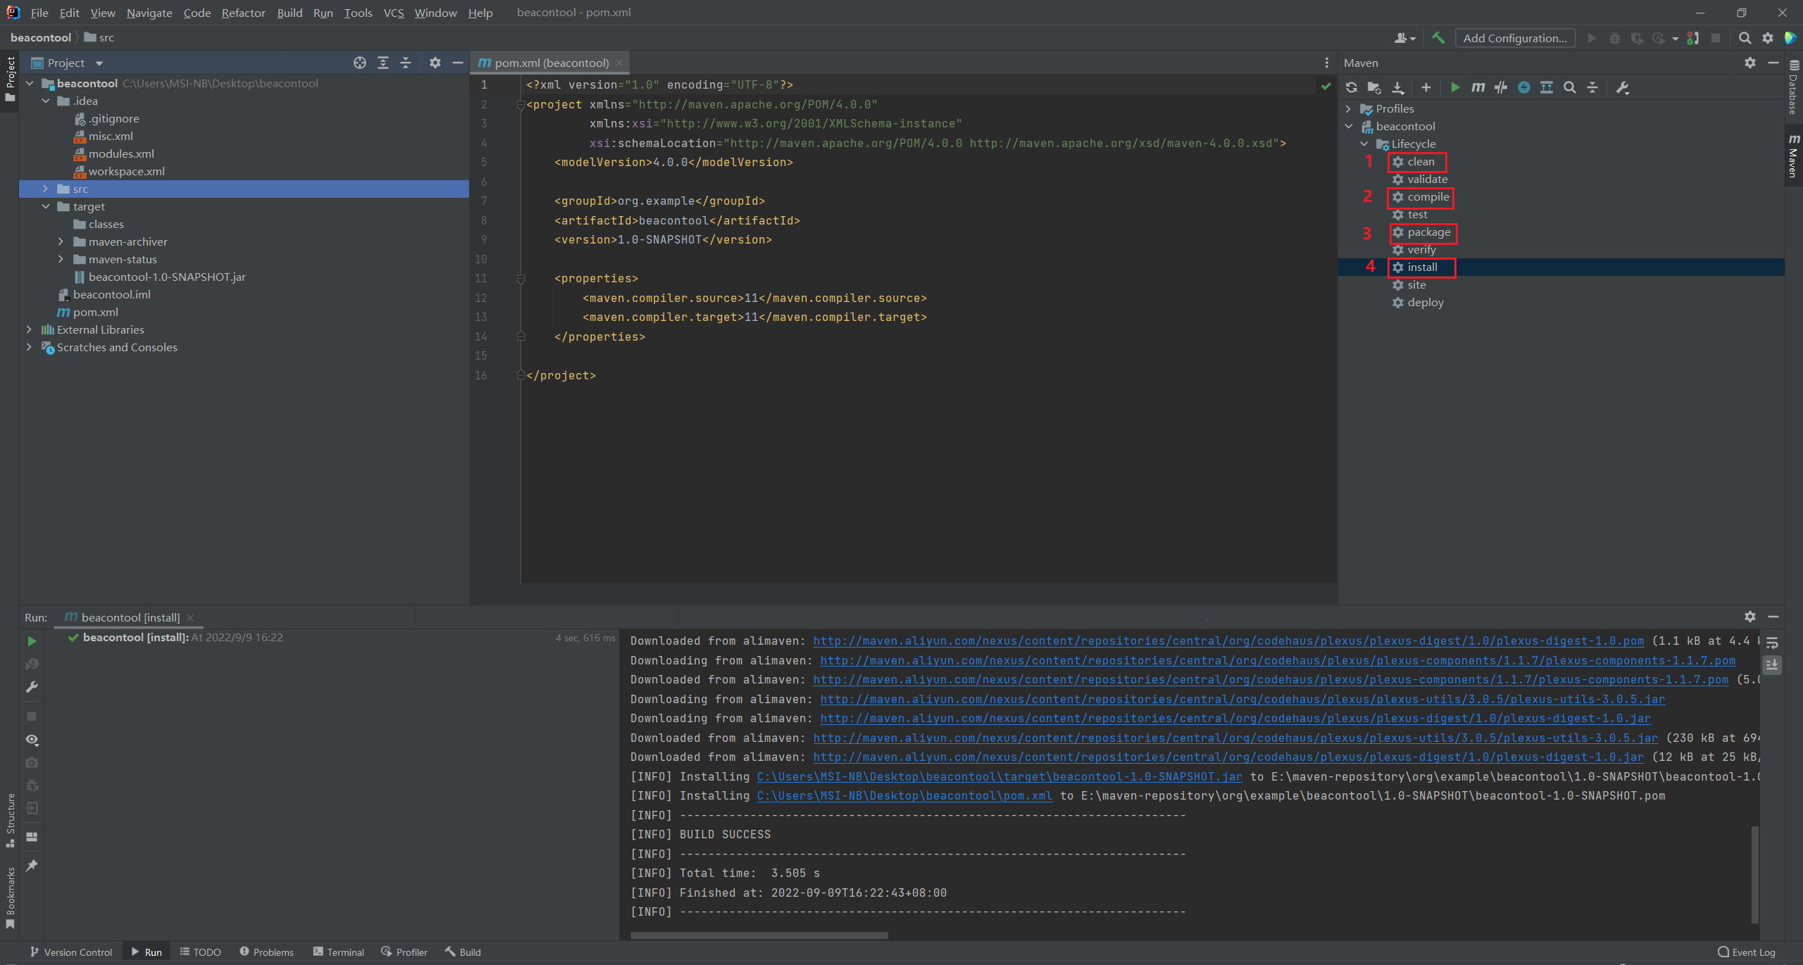This screenshot has width=1803, height=965.
Task: Expand maven-status folder
Action: pyautogui.click(x=61, y=259)
